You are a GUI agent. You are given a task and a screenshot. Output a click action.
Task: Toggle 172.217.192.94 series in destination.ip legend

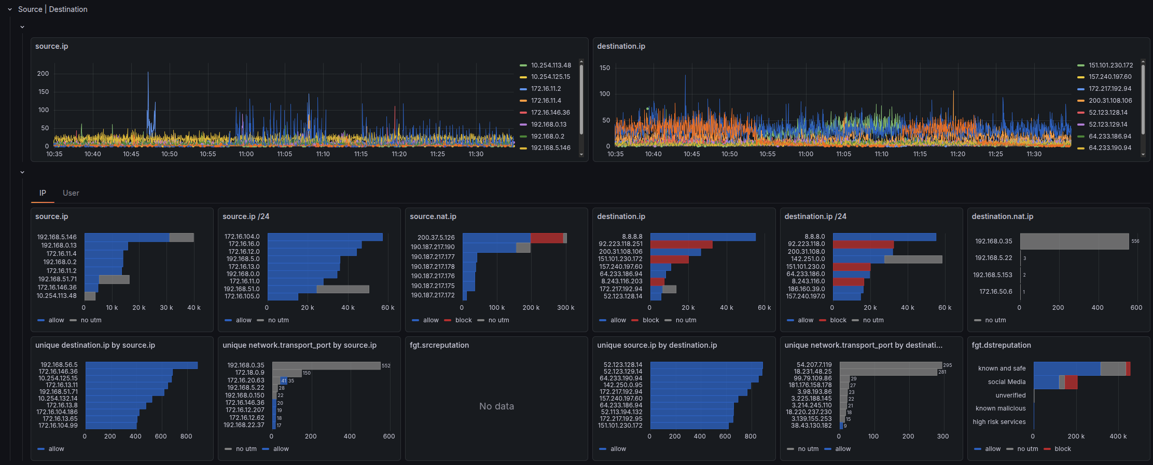[x=1110, y=89]
